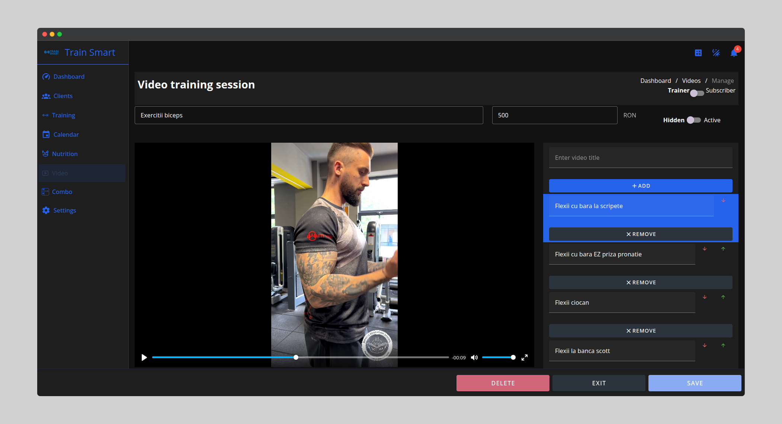
Task: Toggle the session from Hidden to Active
Action: [693, 120]
